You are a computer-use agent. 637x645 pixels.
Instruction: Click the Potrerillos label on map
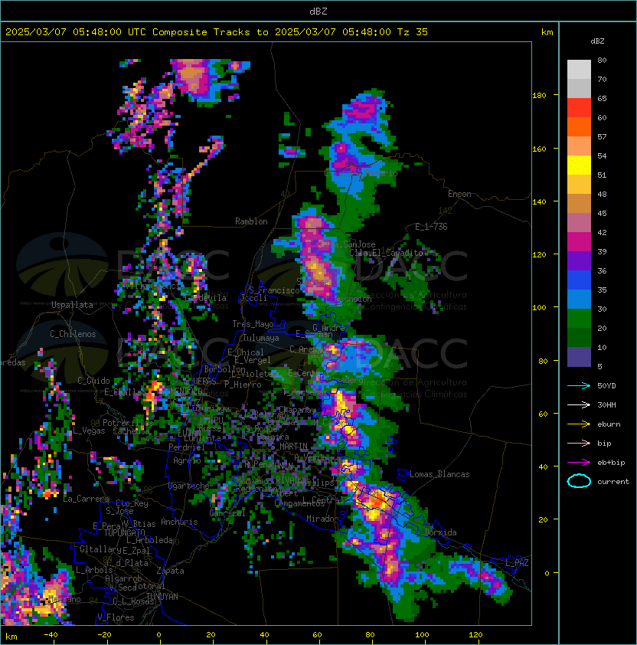128,423
